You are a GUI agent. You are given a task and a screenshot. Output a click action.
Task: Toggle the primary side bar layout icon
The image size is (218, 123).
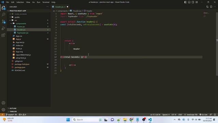coord(185,2)
